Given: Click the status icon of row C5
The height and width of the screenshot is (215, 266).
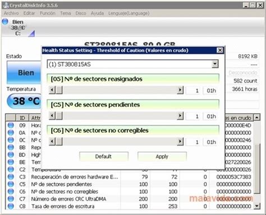Looking at the screenshot, I should click(x=11, y=184).
